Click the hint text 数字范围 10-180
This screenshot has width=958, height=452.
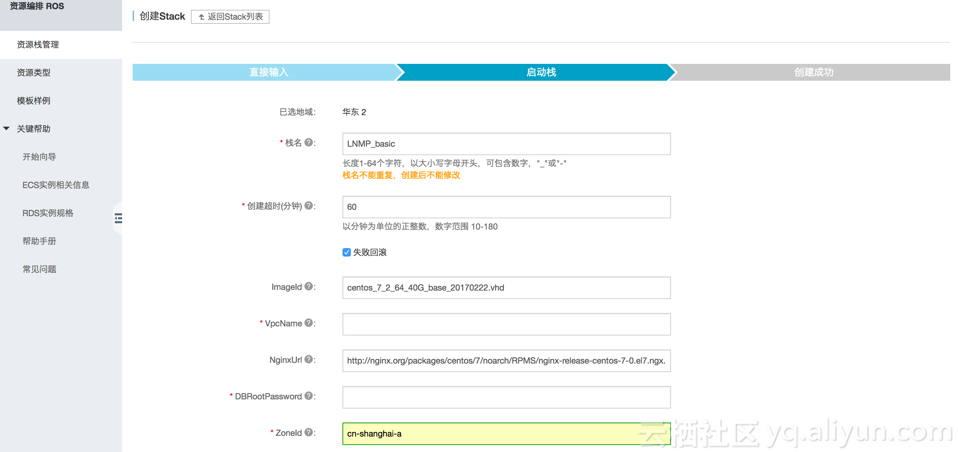point(466,226)
